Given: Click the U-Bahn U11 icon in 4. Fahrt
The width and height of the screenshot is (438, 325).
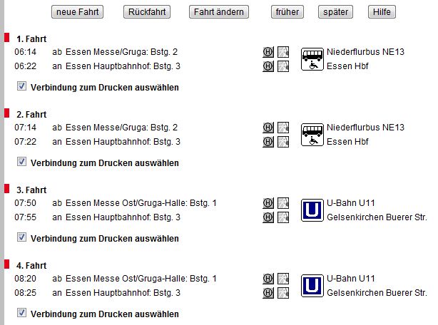Looking at the screenshot, I should point(311,285).
